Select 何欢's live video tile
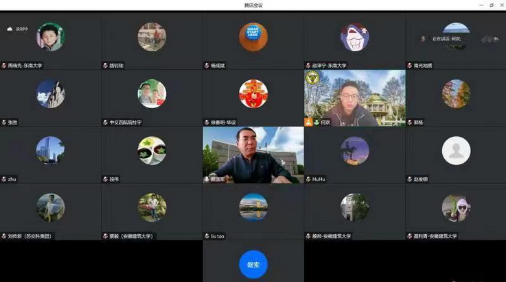 click(x=354, y=96)
